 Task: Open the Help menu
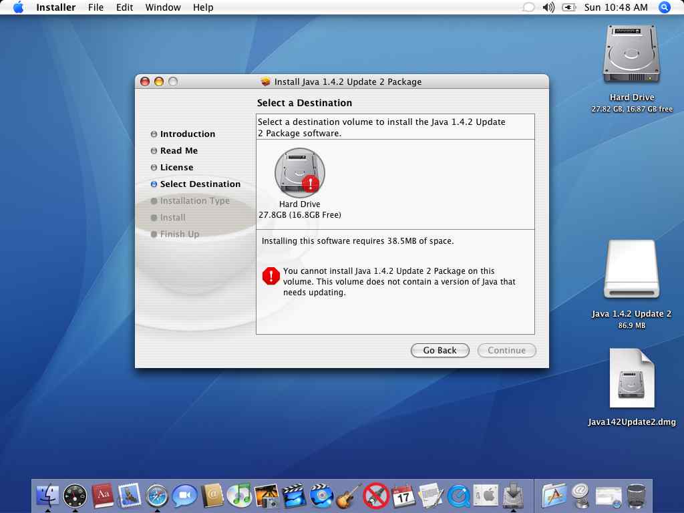pos(203,7)
